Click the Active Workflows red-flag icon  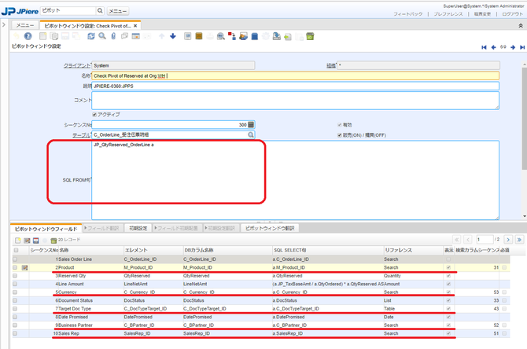232,36
